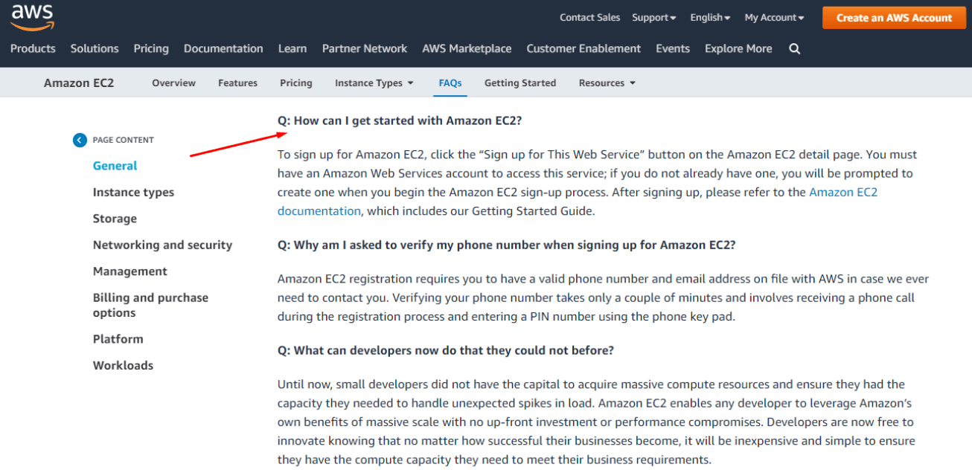Collapse Page Content with the circle arrow
Image resolution: width=972 pixels, height=470 pixels.
pyautogui.click(x=80, y=140)
